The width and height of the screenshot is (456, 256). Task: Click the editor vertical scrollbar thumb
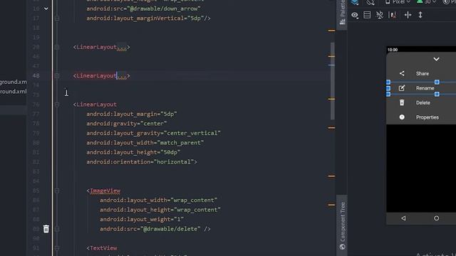(x=333, y=81)
